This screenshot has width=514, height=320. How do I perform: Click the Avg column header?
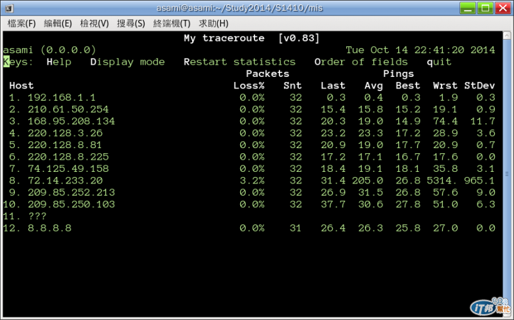click(x=373, y=86)
